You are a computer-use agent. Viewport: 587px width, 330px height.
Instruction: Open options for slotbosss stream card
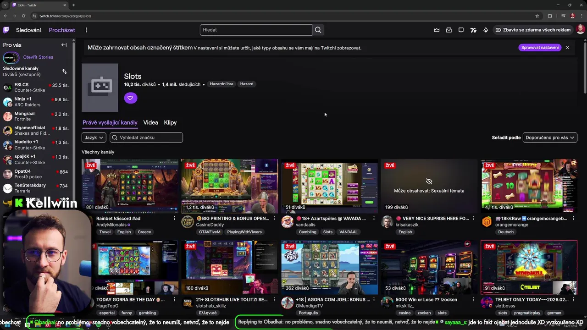pyautogui.click(x=574, y=300)
